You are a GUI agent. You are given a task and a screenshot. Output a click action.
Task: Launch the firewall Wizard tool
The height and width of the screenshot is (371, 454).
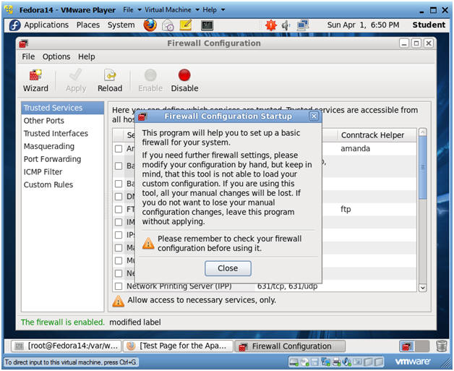(35, 81)
